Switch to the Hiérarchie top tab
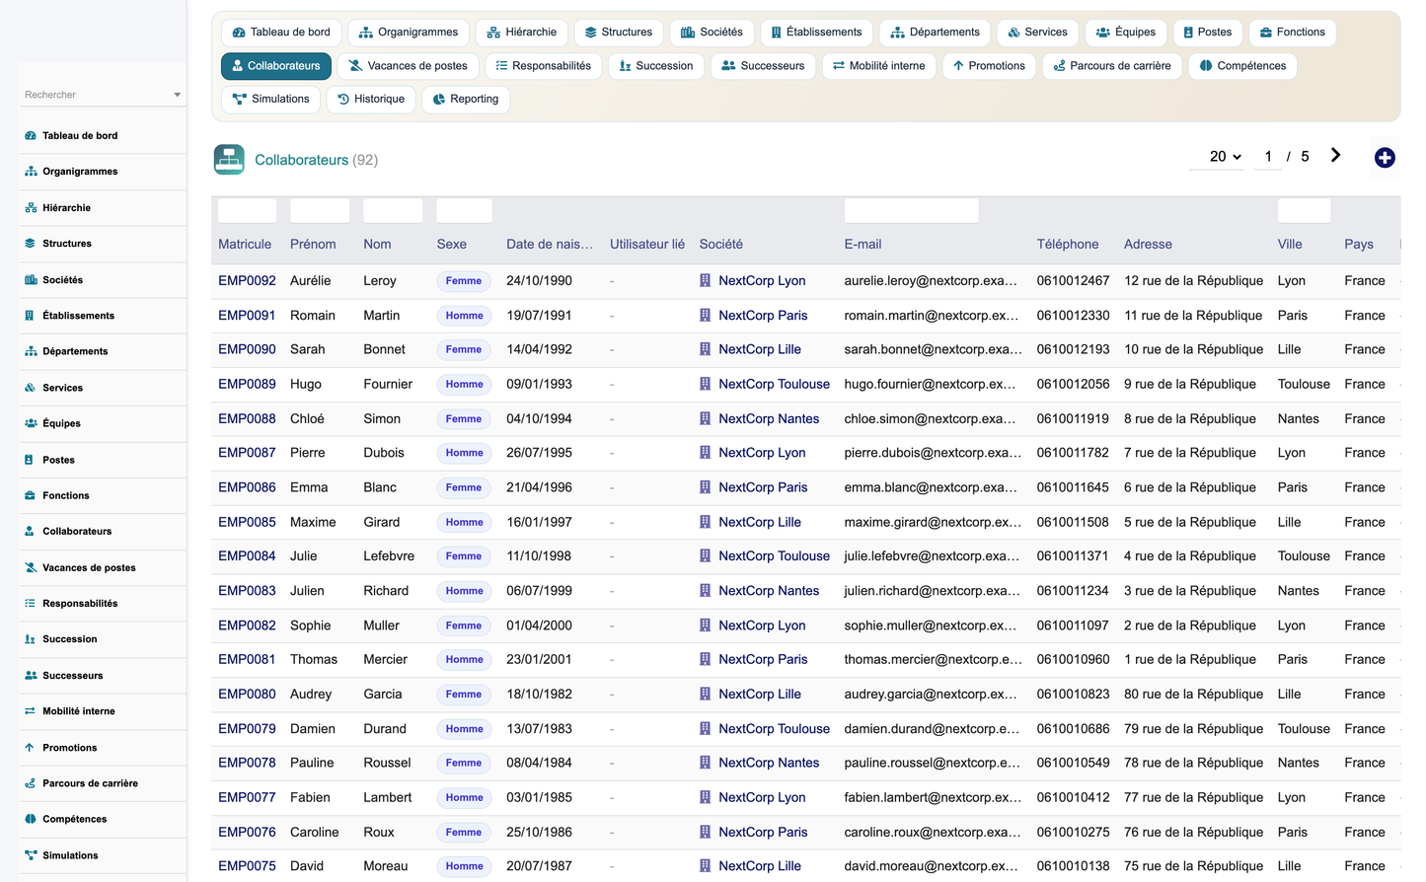 [522, 33]
